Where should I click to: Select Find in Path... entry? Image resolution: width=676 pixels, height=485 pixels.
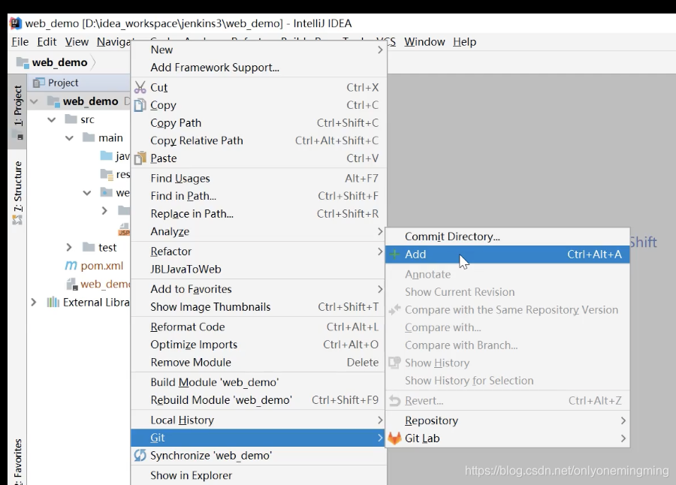click(x=258, y=196)
